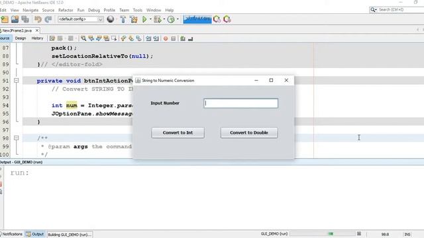424x238 pixels.
Task: Open the default config combo box
Action: [x=81, y=19]
